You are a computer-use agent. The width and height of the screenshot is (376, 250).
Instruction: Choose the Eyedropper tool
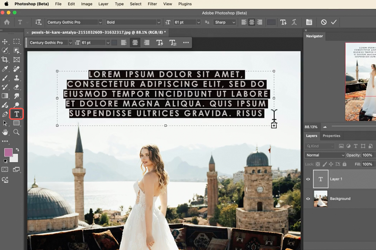coord(5,69)
